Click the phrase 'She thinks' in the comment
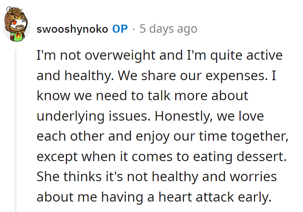This screenshot has width=303, height=212. pyautogui.click(x=69, y=177)
